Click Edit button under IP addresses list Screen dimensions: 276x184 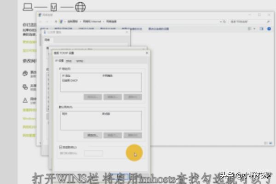pos(113,97)
